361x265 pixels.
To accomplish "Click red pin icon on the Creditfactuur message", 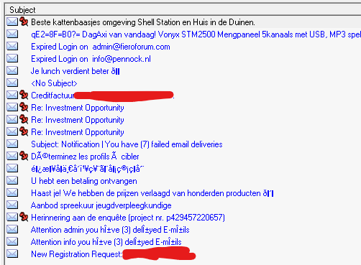I will pyautogui.click(x=24, y=95).
